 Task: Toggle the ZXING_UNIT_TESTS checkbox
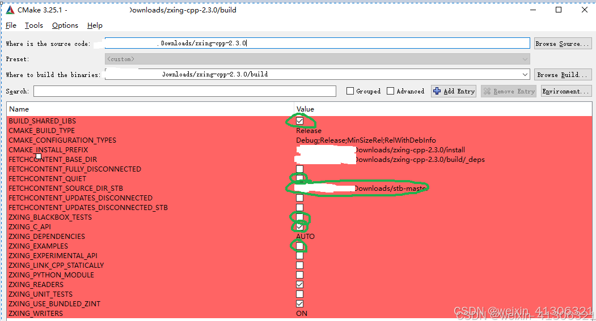[x=299, y=294]
